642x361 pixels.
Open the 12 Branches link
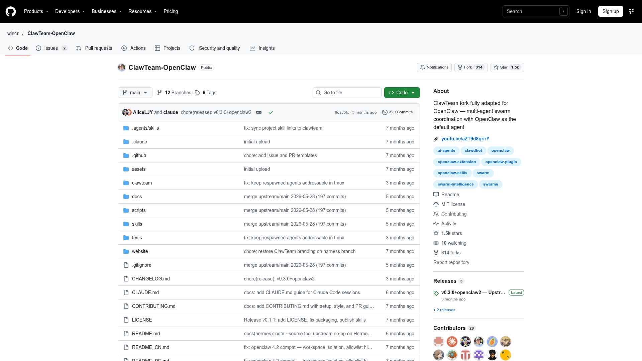tap(174, 93)
